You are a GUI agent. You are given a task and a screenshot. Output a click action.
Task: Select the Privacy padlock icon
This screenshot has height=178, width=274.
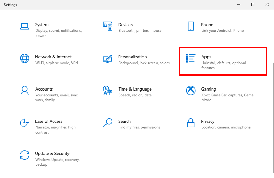(x=190, y=123)
